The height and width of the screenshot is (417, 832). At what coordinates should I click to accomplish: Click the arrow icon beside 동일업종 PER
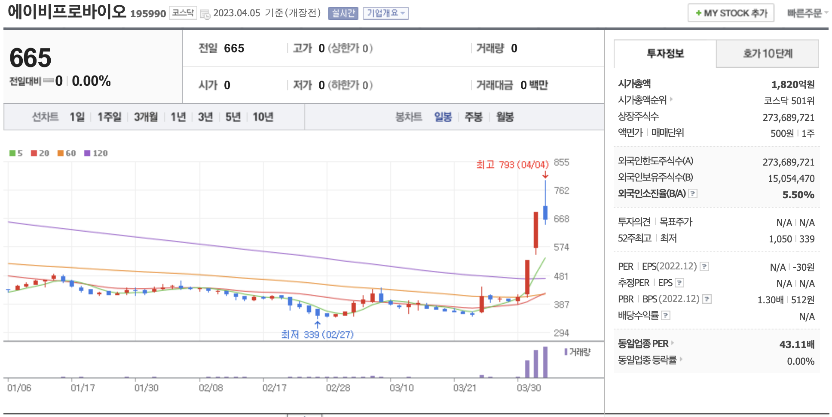(673, 343)
